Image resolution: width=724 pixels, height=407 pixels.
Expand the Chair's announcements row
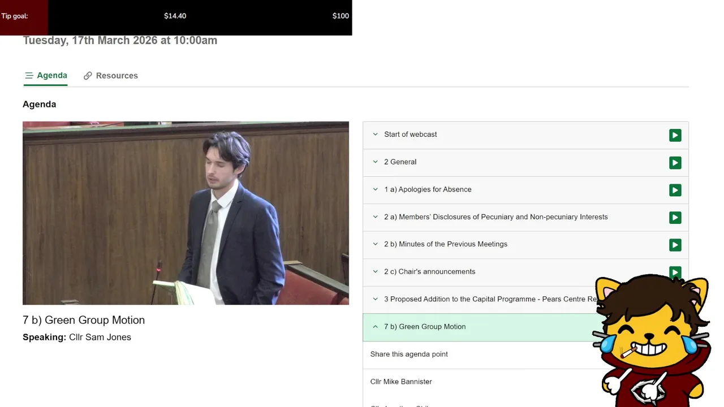375,271
